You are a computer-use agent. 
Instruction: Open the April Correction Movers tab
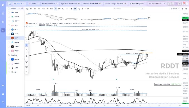click(x=70, y=4)
